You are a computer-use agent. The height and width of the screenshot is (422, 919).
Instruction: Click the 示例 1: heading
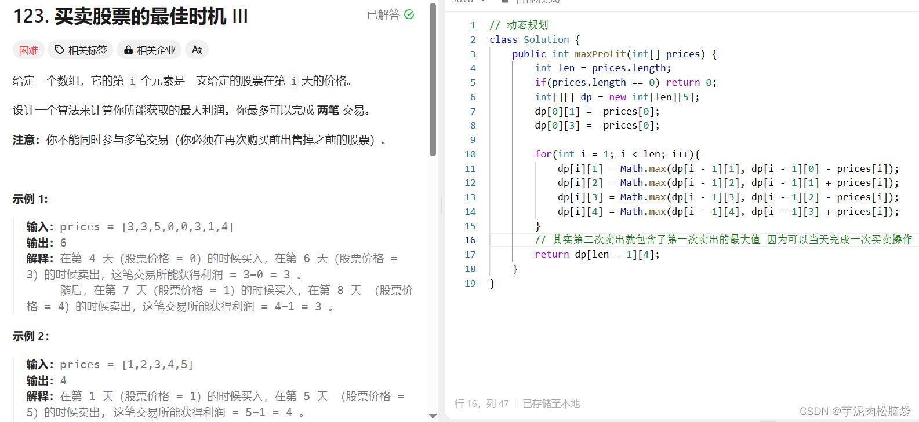point(30,199)
